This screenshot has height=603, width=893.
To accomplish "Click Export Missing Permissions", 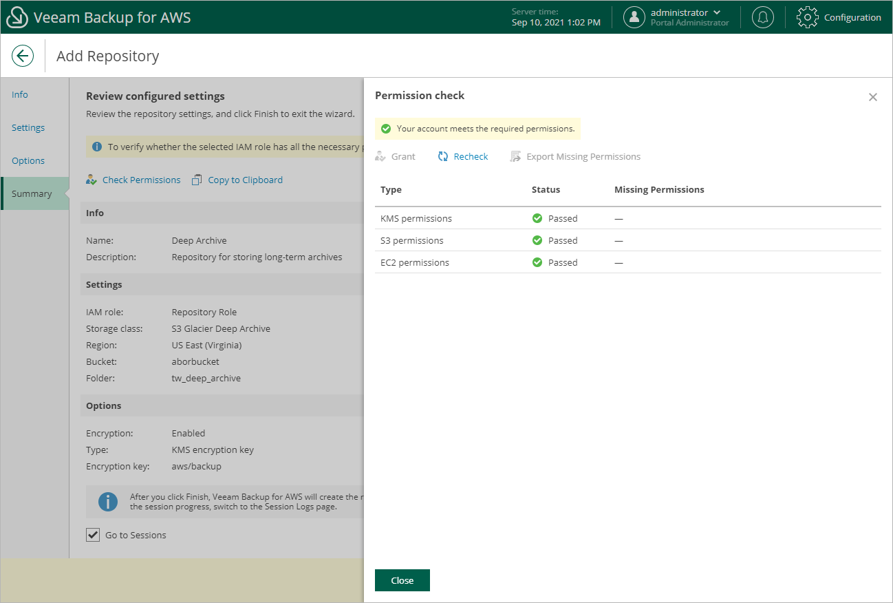I will [583, 157].
